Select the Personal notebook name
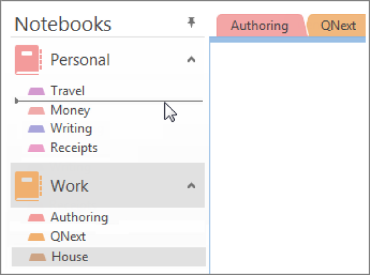Viewport: 370px width, 275px height. click(x=80, y=59)
